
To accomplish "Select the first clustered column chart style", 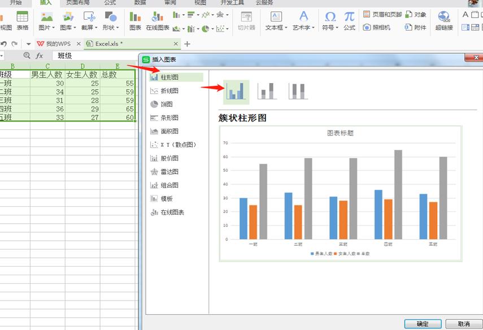I will tap(237, 90).
